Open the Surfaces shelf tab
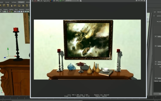 [14, 2]
